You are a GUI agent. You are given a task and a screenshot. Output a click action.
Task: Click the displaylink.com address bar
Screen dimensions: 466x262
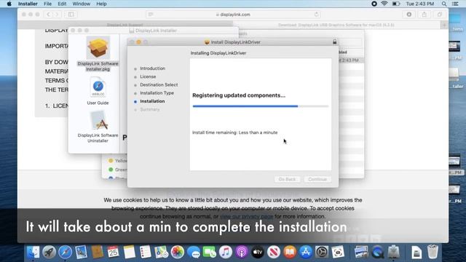point(233,15)
